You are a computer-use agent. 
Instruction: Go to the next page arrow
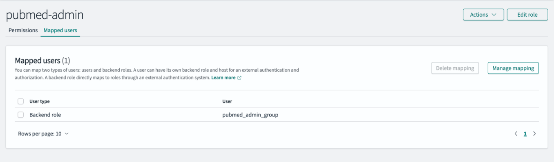(534, 134)
